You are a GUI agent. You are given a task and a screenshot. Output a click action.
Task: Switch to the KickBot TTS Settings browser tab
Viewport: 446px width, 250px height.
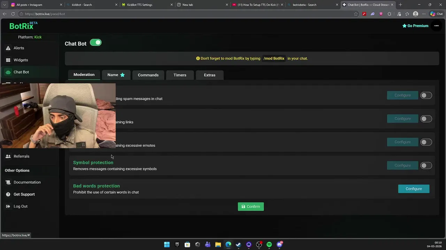(x=146, y=5)
